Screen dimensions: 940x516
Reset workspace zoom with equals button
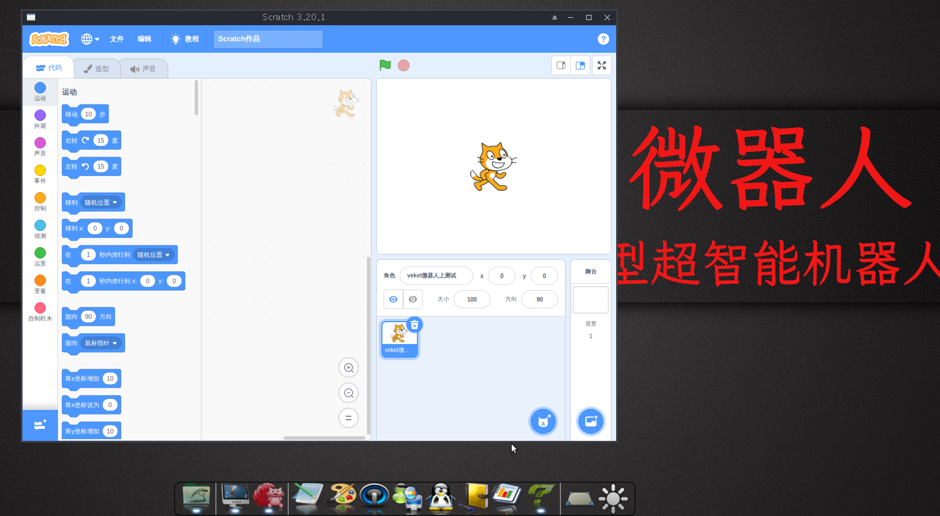click(x=349, y=418)
